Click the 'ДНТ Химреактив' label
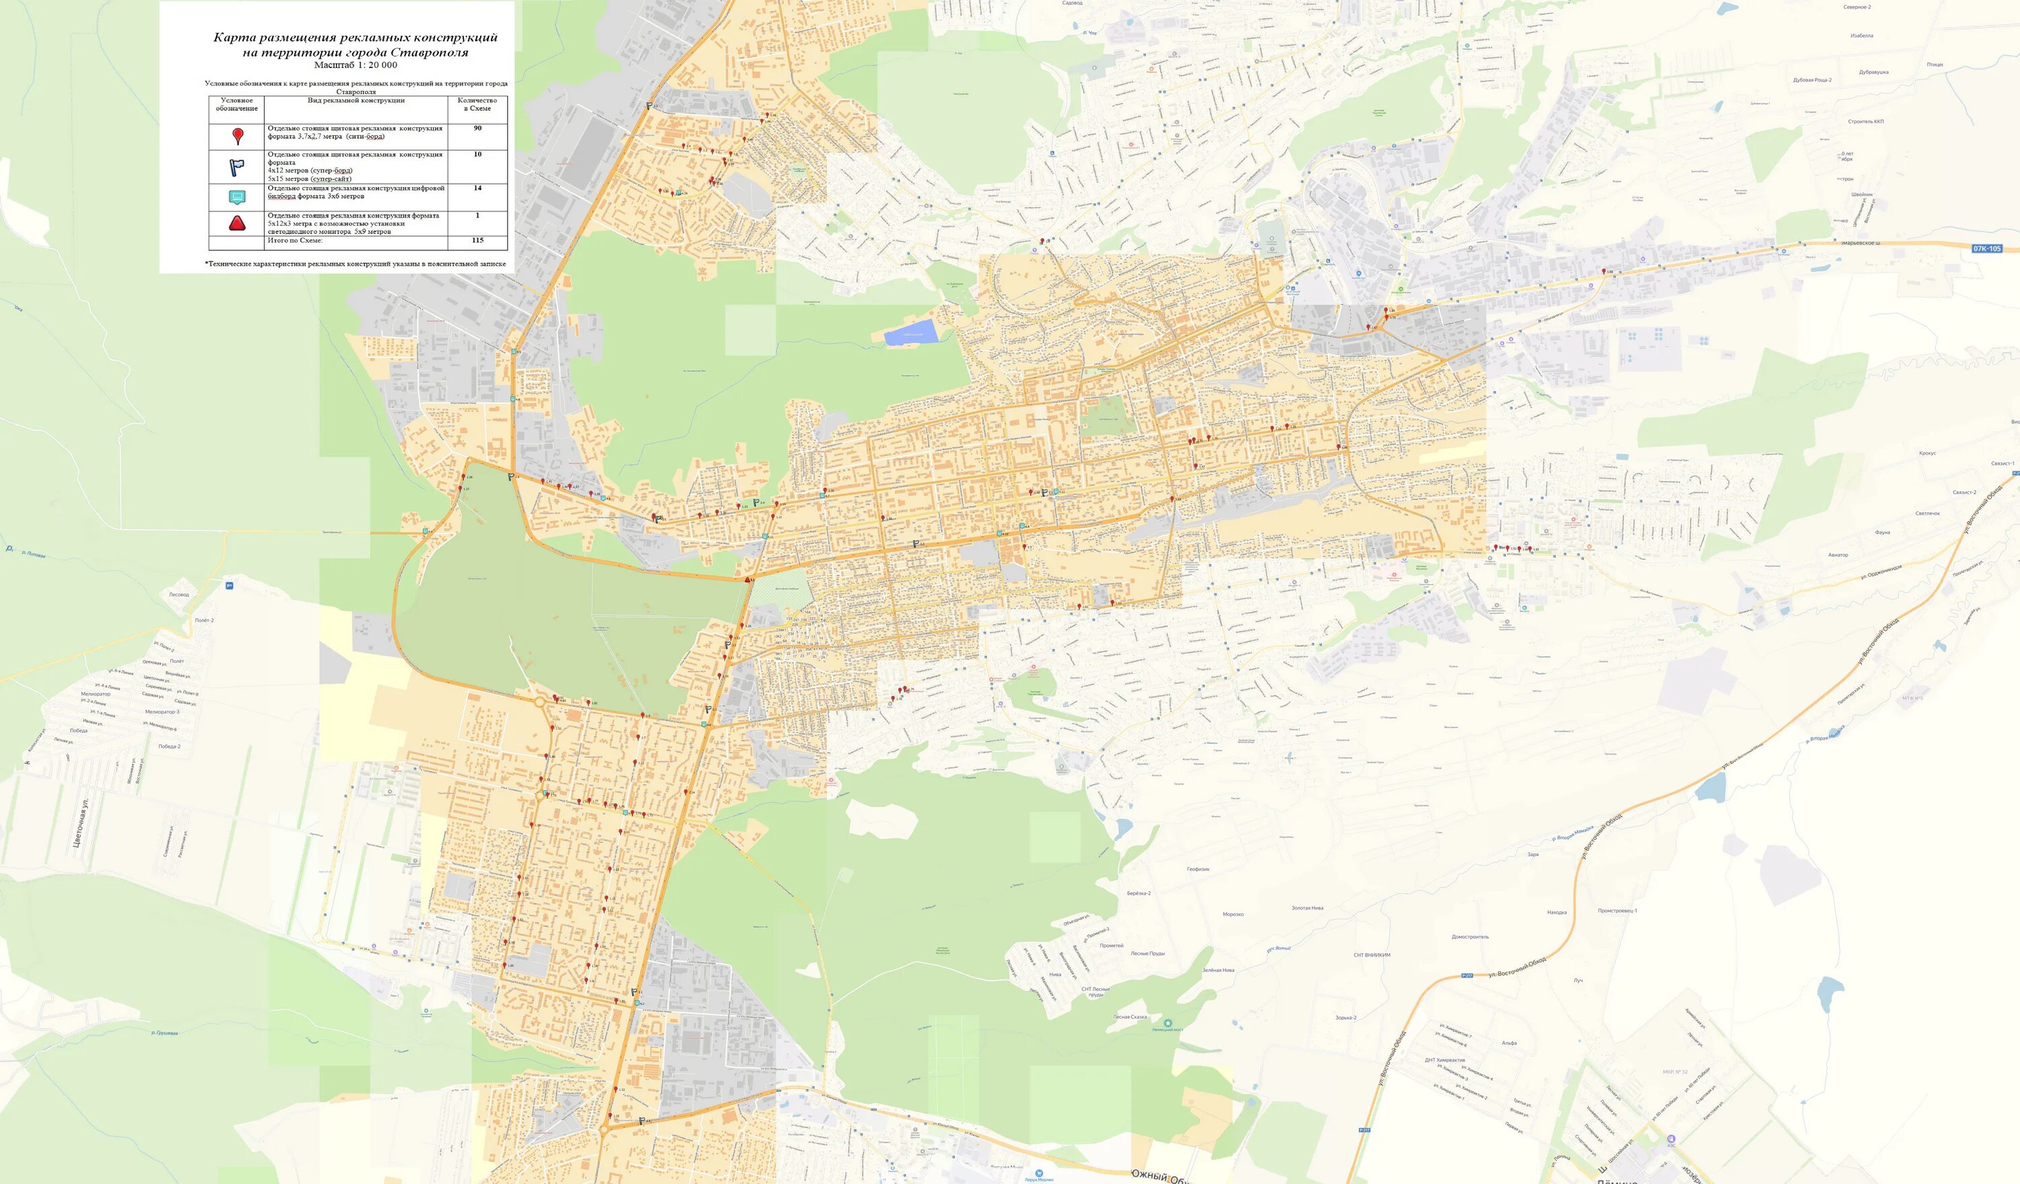This screenshot has height=1184, width=2020. 1445,1060
